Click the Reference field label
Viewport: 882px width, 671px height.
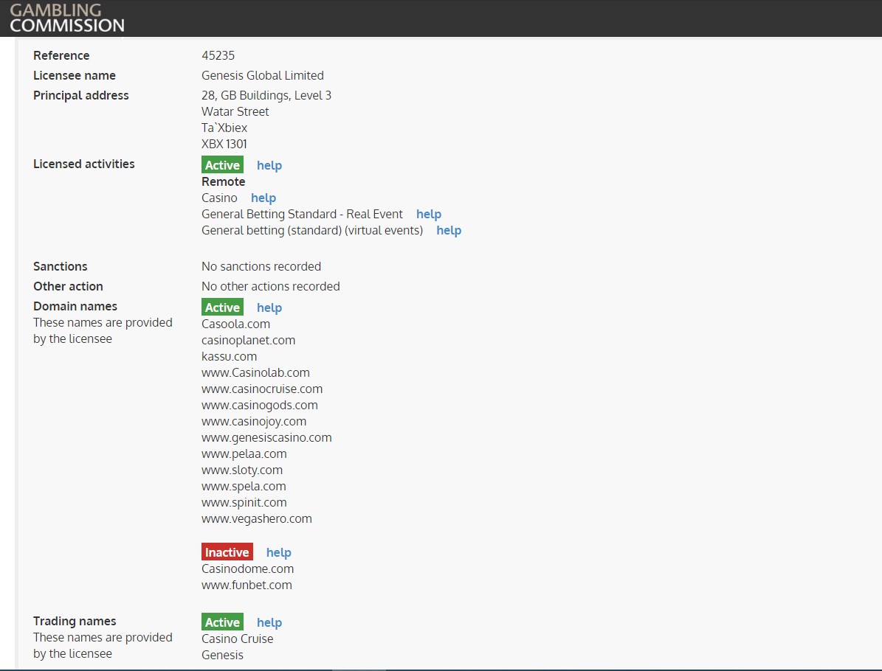point(61,55)
